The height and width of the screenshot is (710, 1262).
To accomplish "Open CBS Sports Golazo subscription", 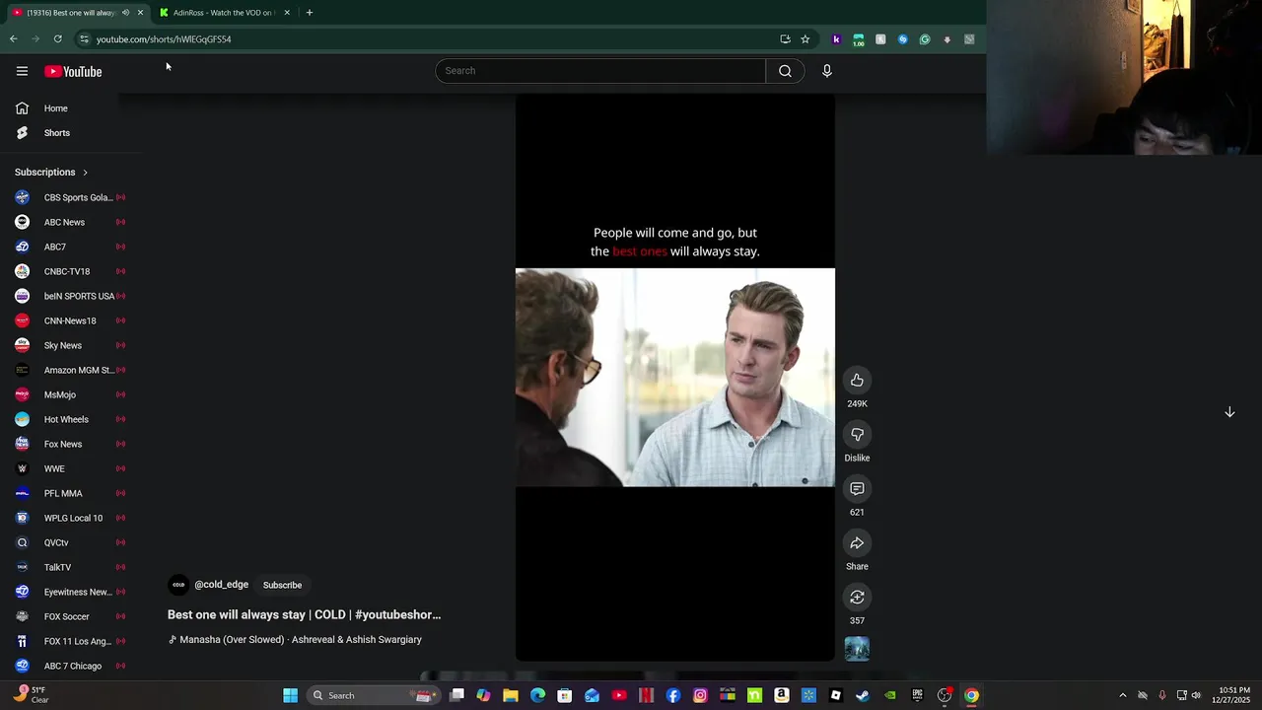I will [x=69, y=197].
